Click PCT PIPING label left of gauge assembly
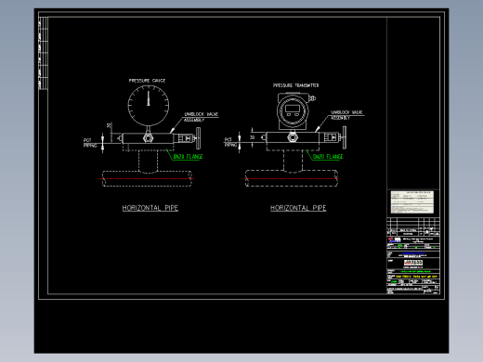Viewport: 483px width, 362px height. click(x=90, y=143)
